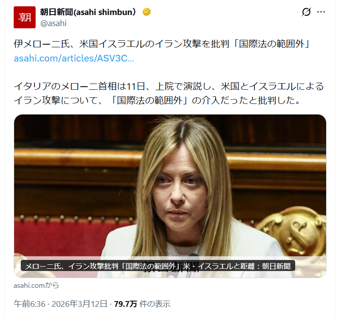Open the post date 2026年3月12日
This screenshot has width=346, height=317.
point(80,304)
